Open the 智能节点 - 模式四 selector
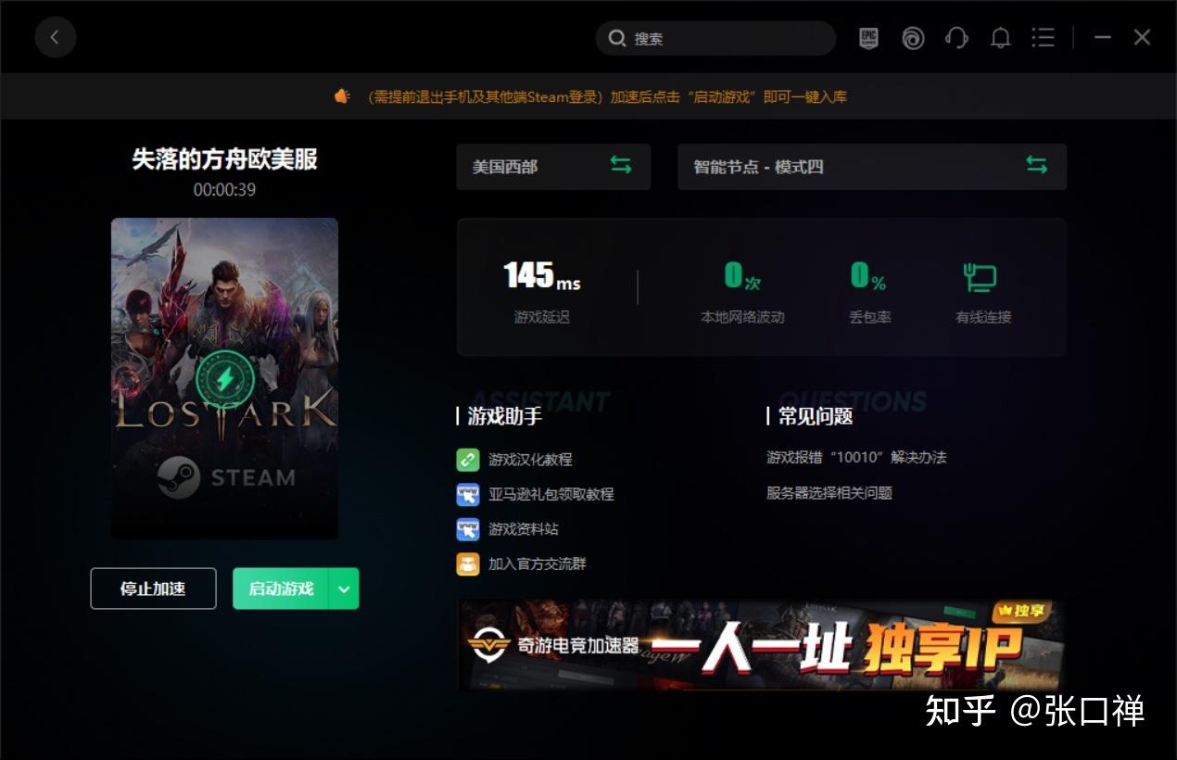 pyautogui.click(x=872, y=167)
